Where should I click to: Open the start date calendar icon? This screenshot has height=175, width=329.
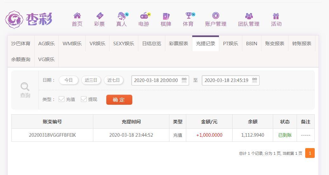pos(184,80)
